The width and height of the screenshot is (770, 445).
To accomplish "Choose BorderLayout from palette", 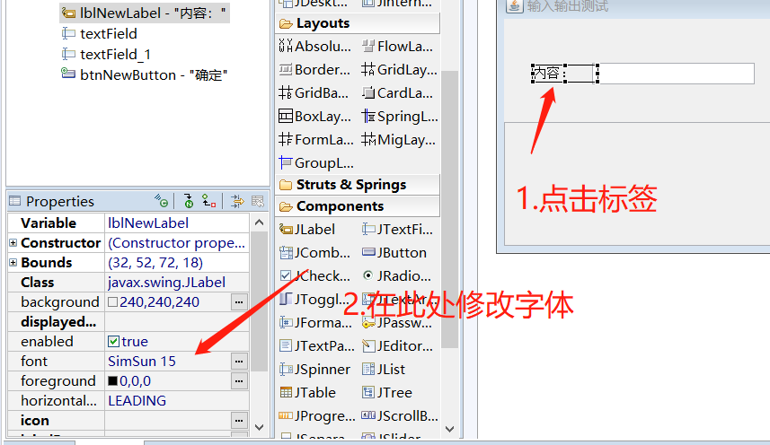I will tap(314, 70).
